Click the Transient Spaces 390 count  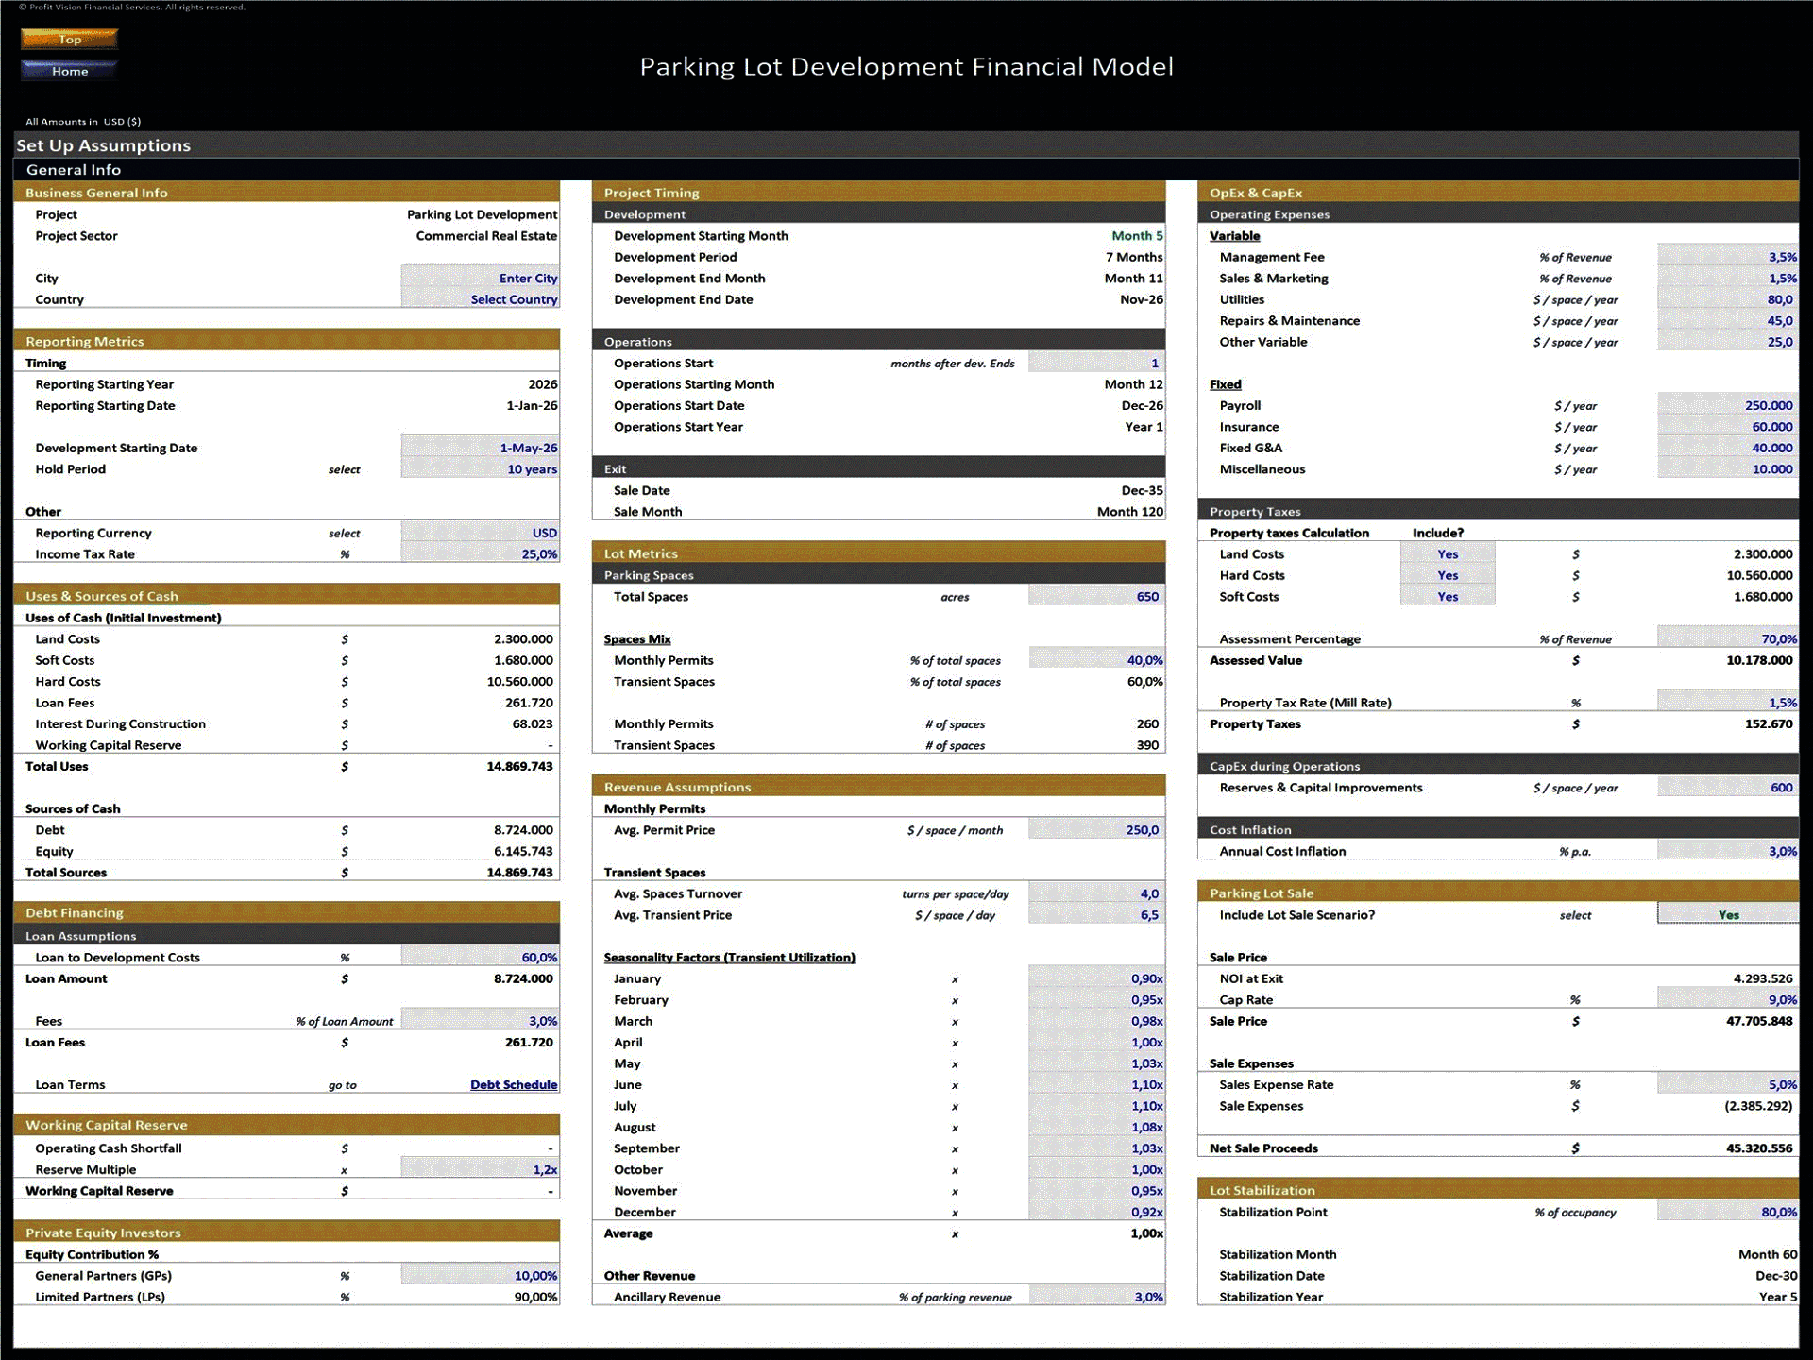coord(1147,745)
